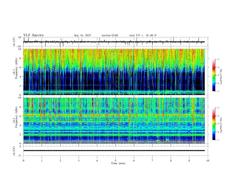Click the ch.2 spectrogram color scale bar
This screenshot has width=234, height=180.
point(214,124)
